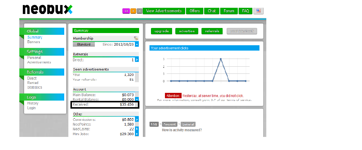
Task: Click plus icon next to membership date
Action: [137, 44]
